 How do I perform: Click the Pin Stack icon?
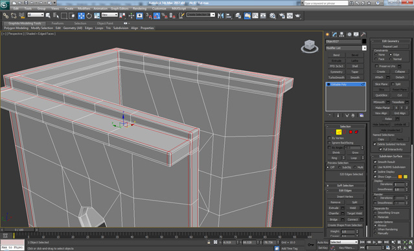[330, 116]
